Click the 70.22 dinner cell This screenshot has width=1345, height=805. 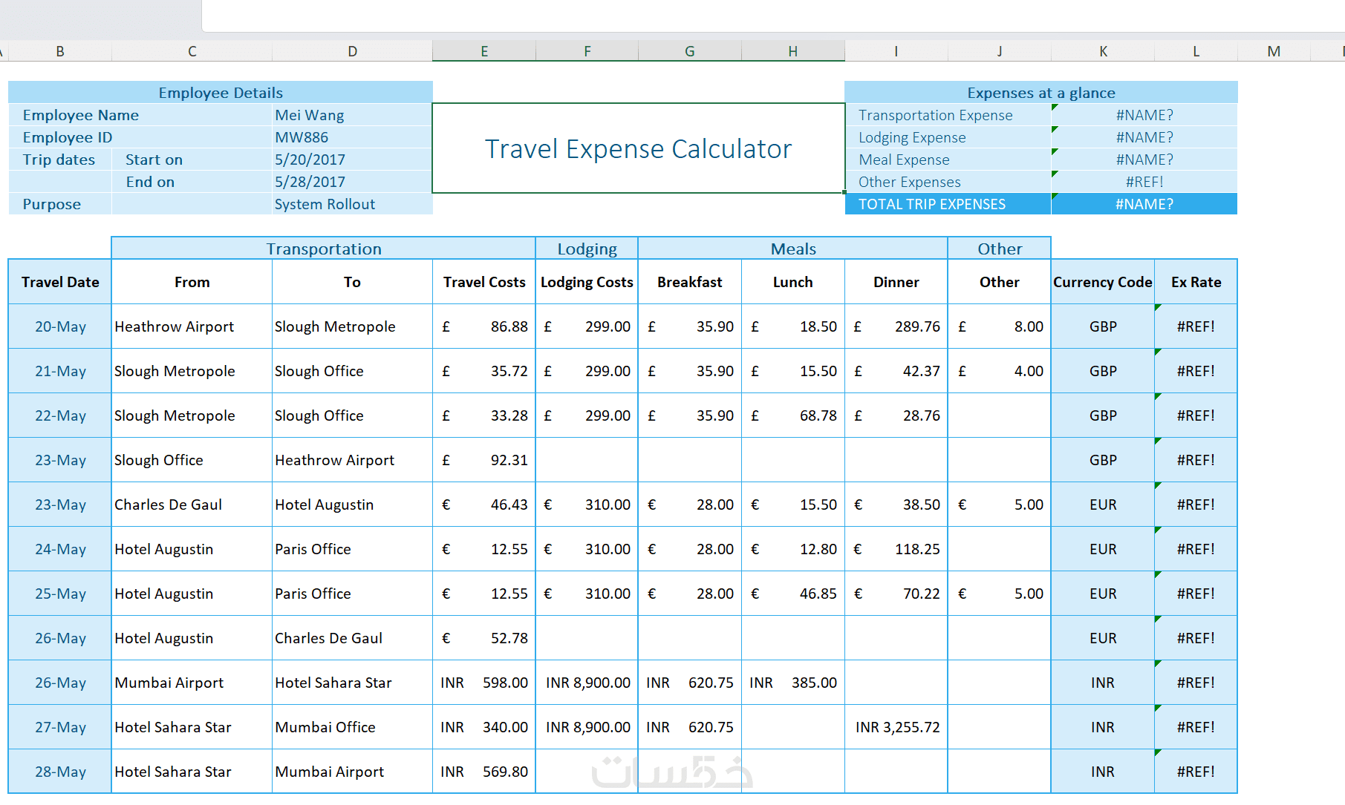(x=896, y=594)
